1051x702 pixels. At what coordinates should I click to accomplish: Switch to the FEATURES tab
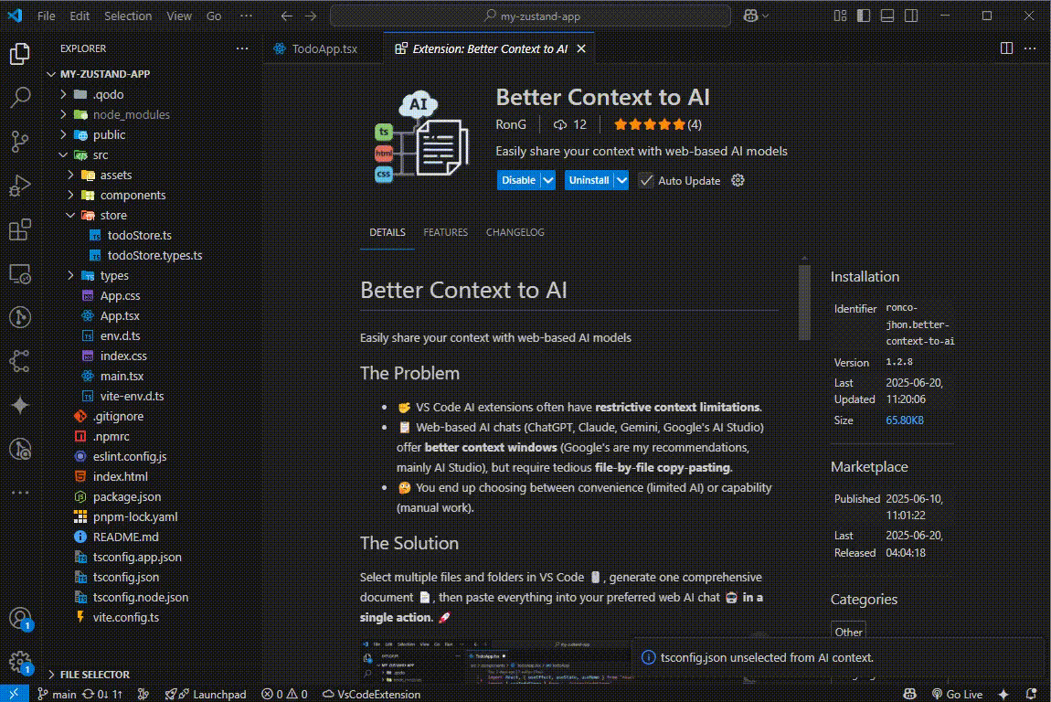446,232
